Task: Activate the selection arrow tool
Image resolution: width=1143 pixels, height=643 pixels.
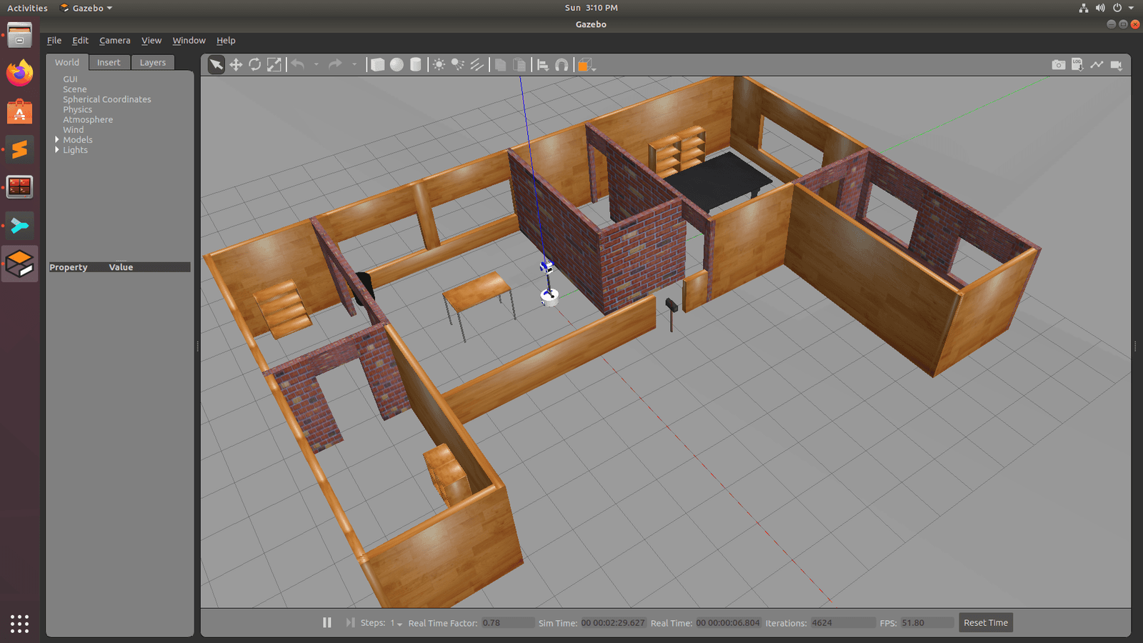Action: pyautogui.click(x=216, y=65)
